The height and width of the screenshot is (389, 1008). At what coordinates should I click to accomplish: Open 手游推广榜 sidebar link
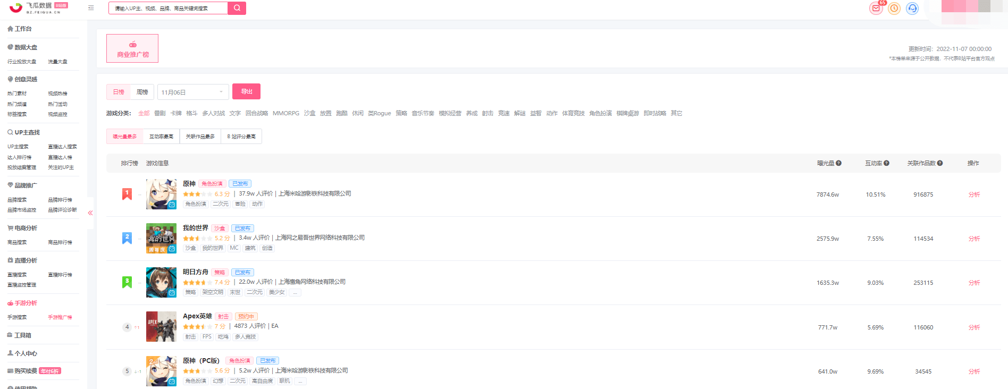(60, 317)
